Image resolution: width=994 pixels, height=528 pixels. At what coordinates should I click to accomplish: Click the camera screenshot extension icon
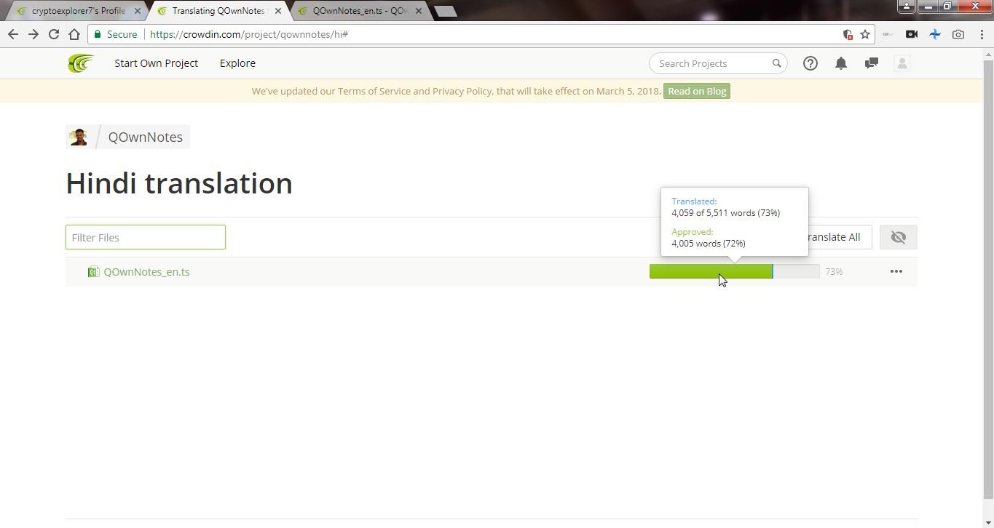(x=958, y=34)
